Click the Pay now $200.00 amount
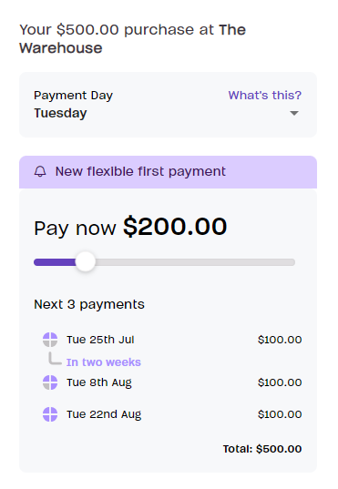The width and height of the screenshot is (338, 489). coord(130,227)
